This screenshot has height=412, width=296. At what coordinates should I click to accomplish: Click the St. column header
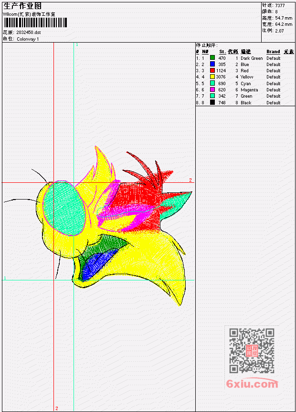coord(222,52)
